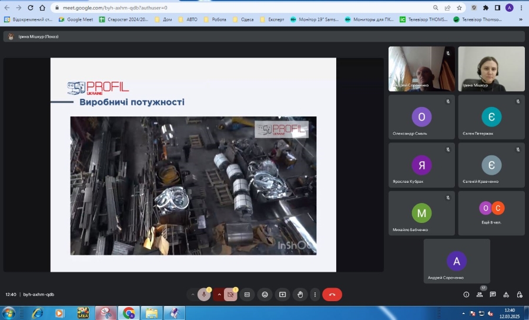The width and height of the screenshot is (529, 320).
Task: Toggle closed captions button
Action: (x=247, y=294)
